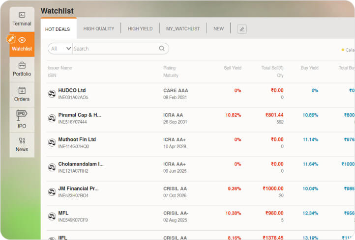This screenshot has height=240, width=355.
Task: Open the Orders sidebar icon
Action: click(22, 90)
